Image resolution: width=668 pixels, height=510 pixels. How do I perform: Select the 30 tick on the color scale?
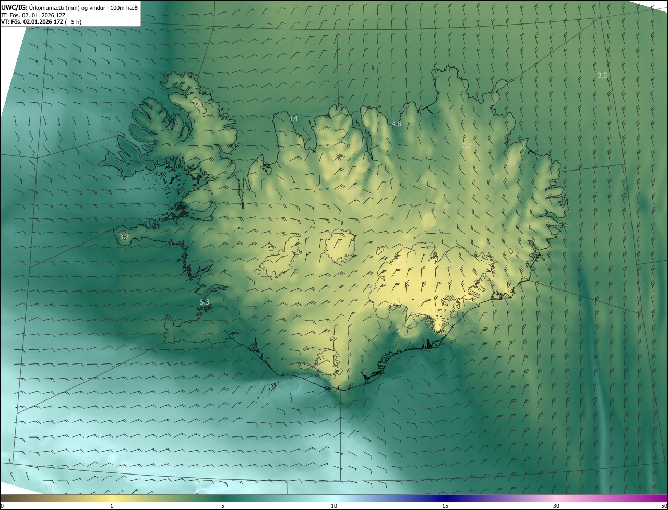tap(556, 506)
